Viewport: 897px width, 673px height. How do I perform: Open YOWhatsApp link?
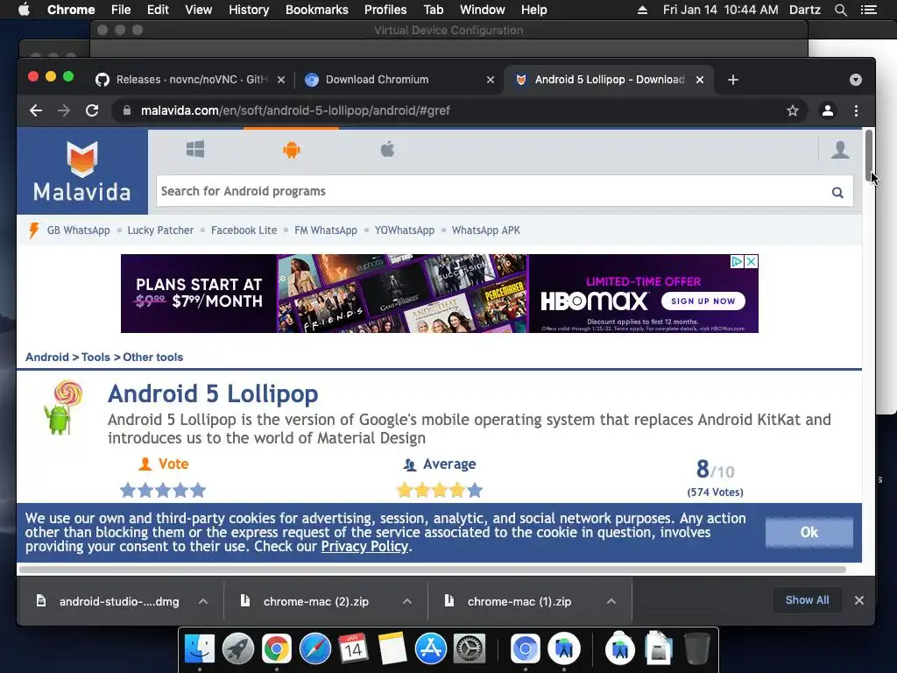coord(405,230)
